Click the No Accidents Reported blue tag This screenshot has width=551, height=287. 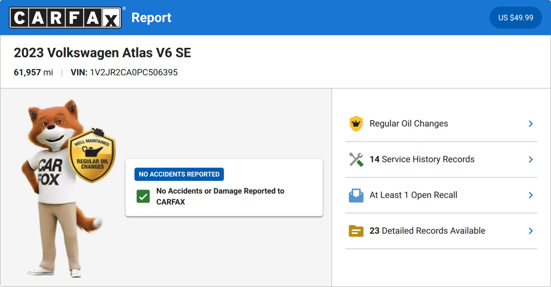tap(179, 174)
